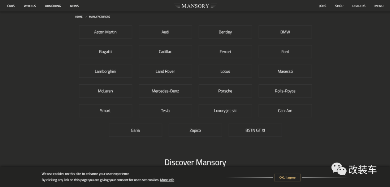Viewport: 390px width, 187px height.
Task: Go to the JOBS page
Action: (322, 6)
